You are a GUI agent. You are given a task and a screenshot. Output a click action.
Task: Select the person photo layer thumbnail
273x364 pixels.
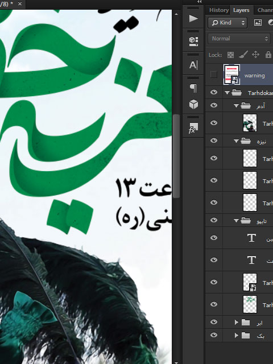[250, 123]
